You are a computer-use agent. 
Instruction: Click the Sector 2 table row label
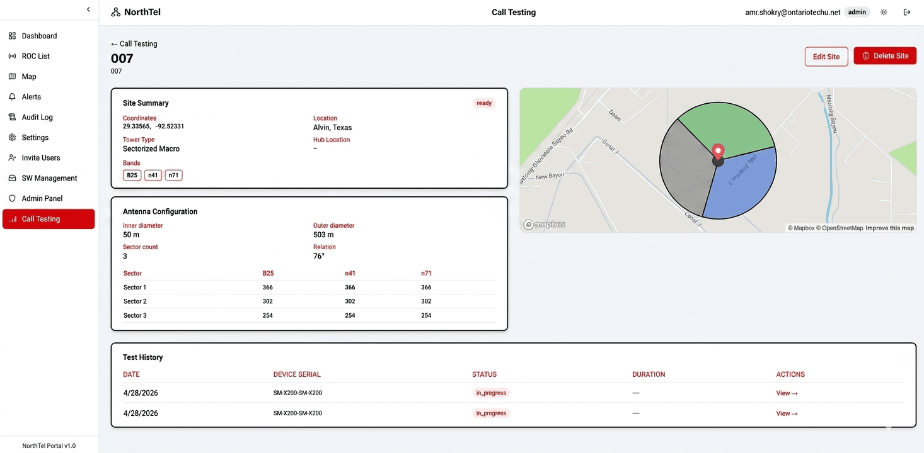pyautogui.click(x=135, y=301)
